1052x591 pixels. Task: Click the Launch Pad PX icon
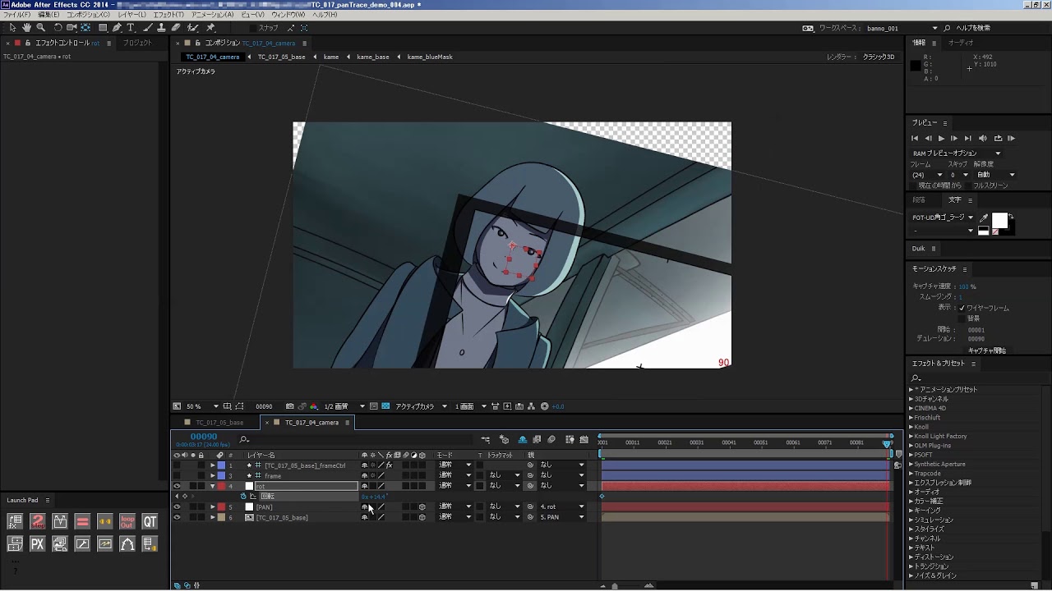tap(37, 543)
